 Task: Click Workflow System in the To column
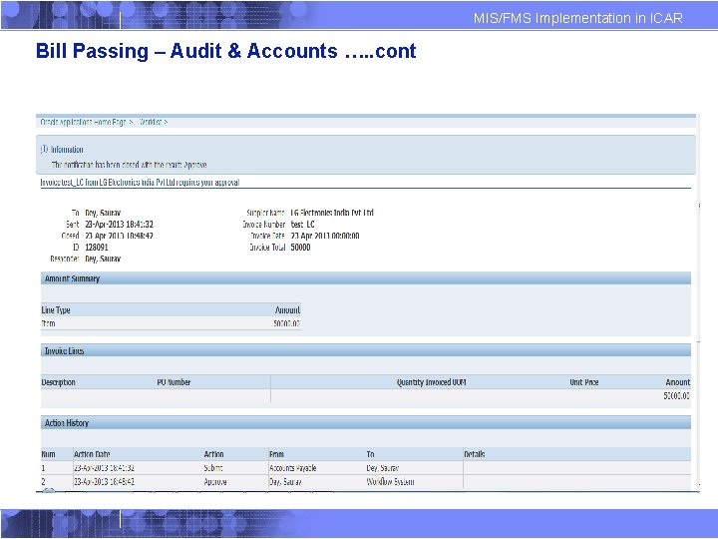tap(390, 482)
